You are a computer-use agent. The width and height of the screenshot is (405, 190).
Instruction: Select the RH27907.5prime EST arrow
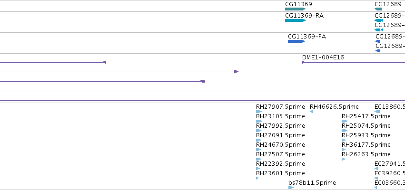pos(259,112)
